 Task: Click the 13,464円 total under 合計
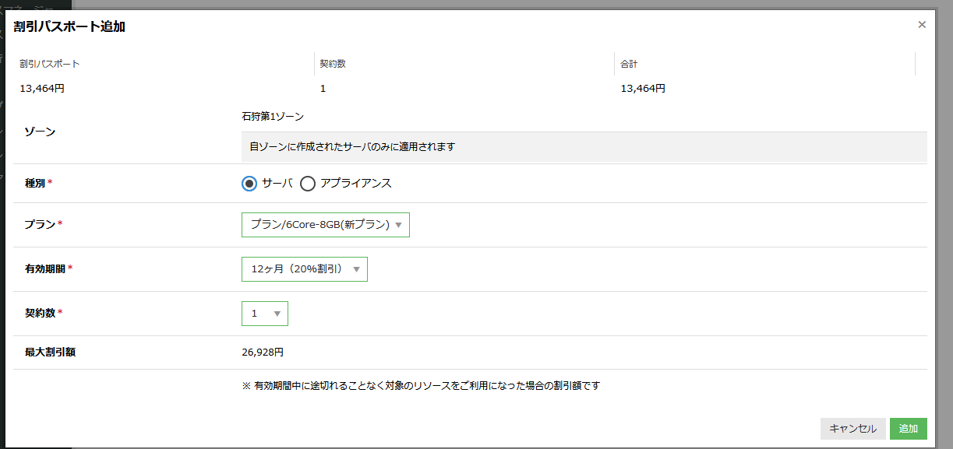click(643, 89)
